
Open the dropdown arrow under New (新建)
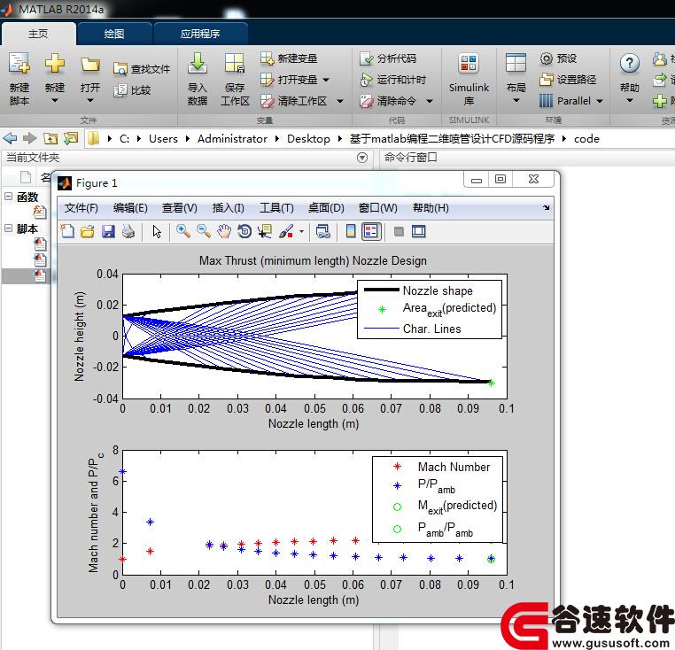(55, 101)
